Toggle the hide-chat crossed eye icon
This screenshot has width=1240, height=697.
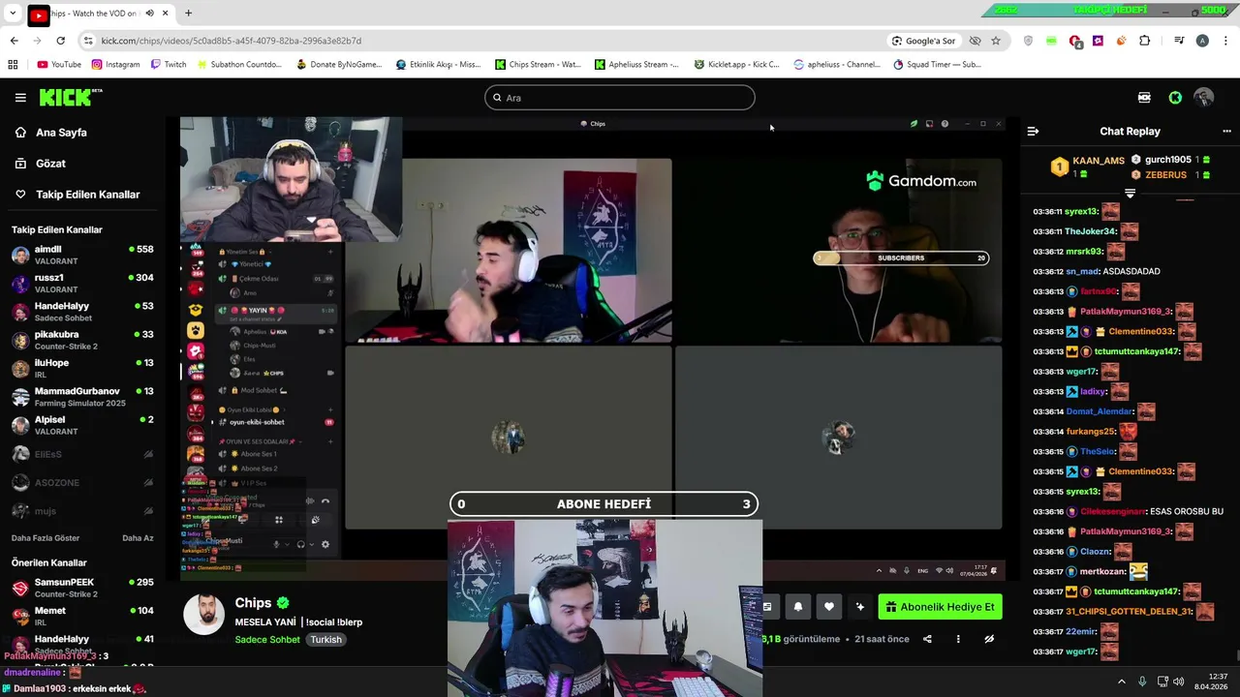[x=989, y=639]
